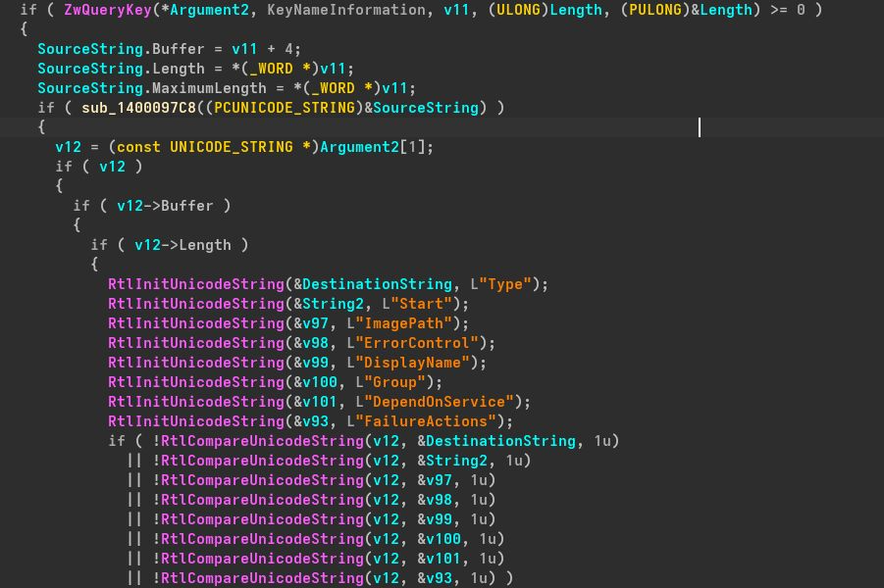Click the v12 variable in "v12 = (const" assignment

pyautogui.click(x=69, y=147)
